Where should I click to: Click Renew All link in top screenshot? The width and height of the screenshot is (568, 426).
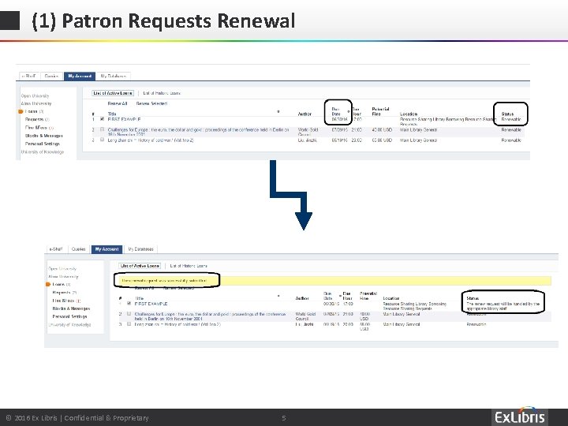(x=118, y=103)
